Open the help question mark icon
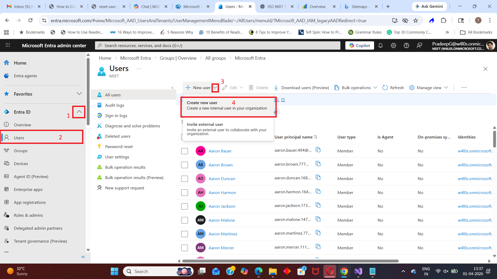497x279 pixels. point(406,45)
